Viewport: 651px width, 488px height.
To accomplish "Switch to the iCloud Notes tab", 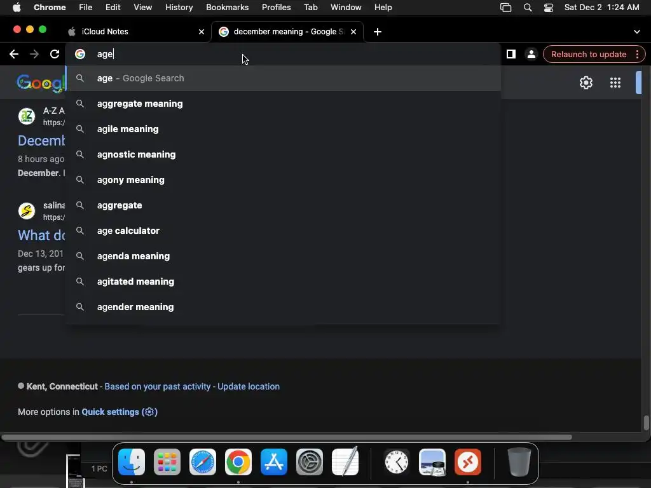I will [x=136, y=32].
